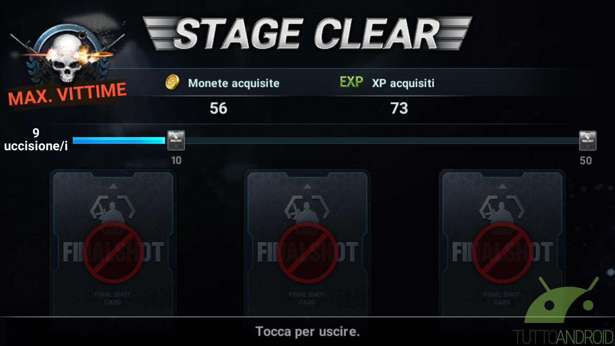
Task: Open the left Final Shot card
Action: [x=113, y=247]
